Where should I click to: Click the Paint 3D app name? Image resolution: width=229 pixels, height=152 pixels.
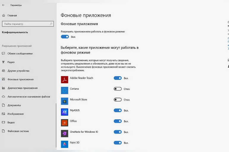(x=75, y=142)
